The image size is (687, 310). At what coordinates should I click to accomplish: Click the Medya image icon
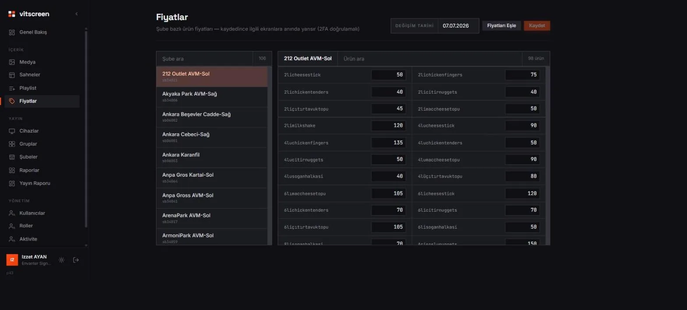(12, 62)
